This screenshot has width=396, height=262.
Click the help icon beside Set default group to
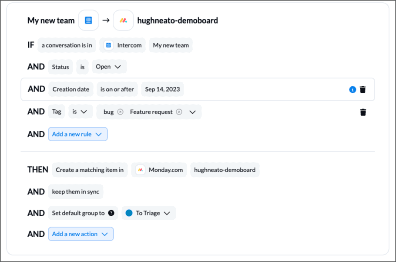(111, 213)
